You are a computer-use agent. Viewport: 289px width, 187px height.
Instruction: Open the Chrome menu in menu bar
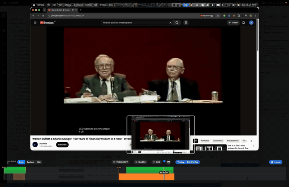pos(41,5)
